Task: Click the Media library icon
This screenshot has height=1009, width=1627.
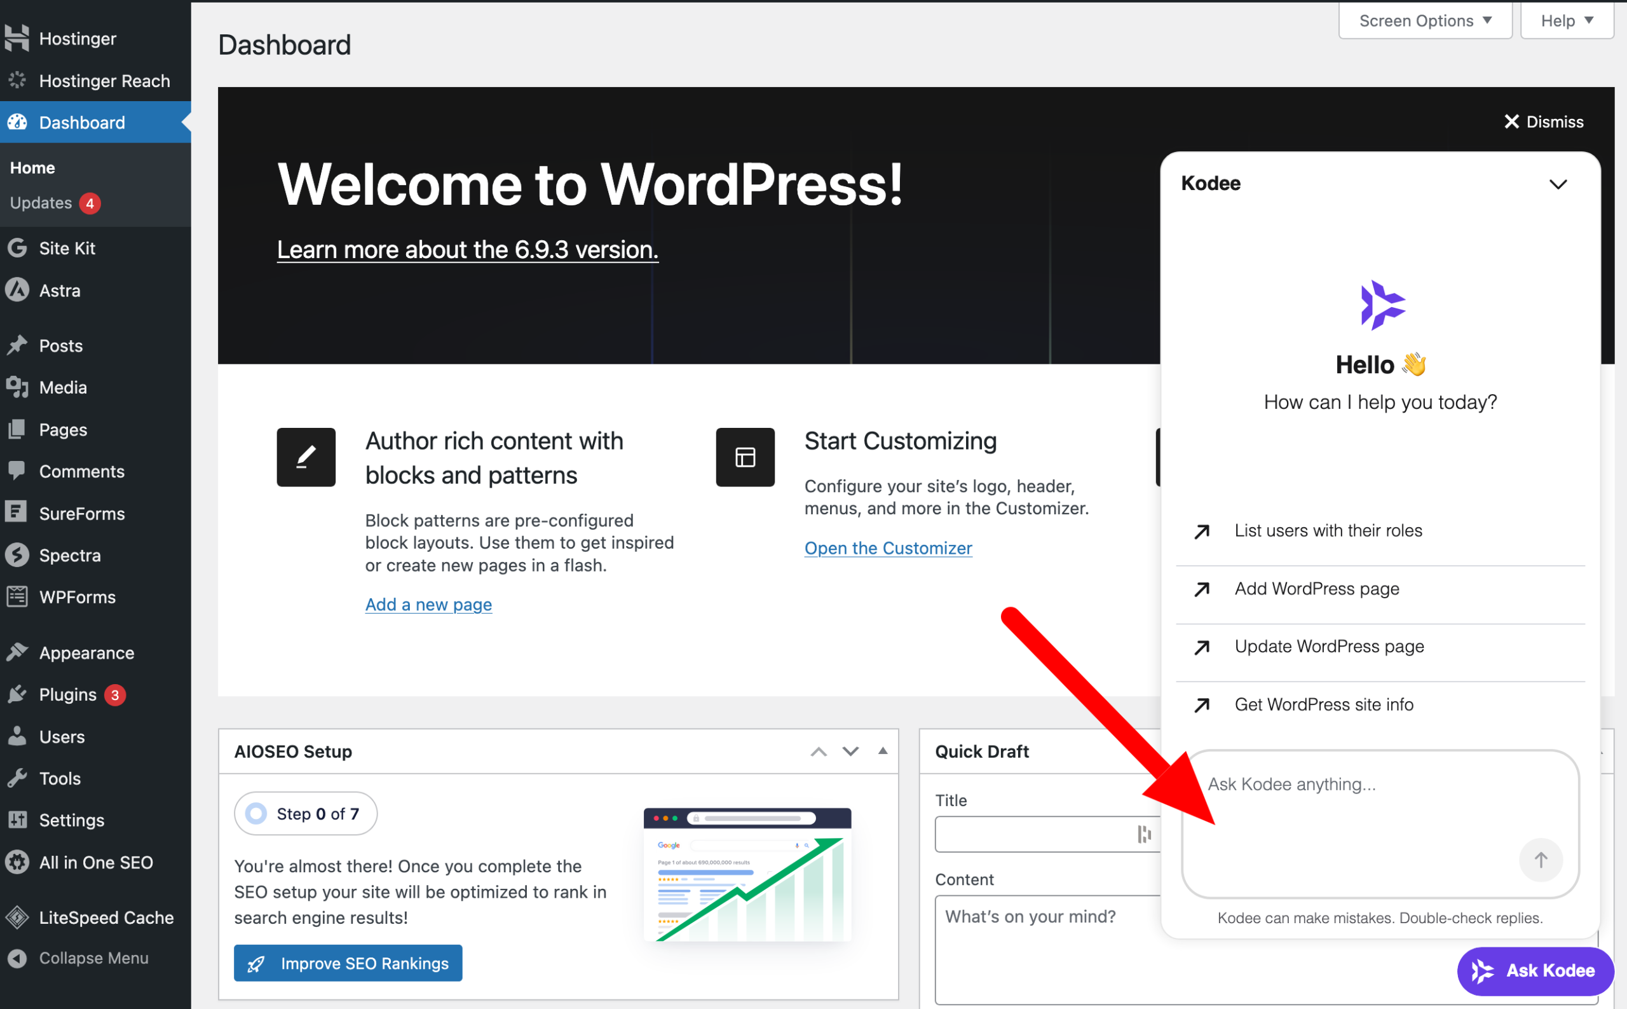Action: click(x=17, y=387)
